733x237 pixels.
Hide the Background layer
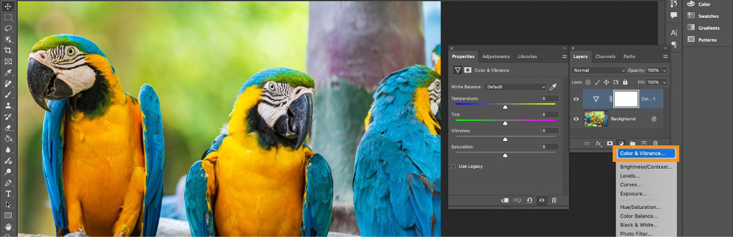click(576, 119)
